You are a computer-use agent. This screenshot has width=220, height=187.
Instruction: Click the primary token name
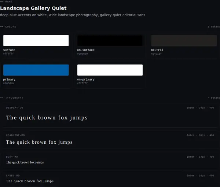coord(9,80)
